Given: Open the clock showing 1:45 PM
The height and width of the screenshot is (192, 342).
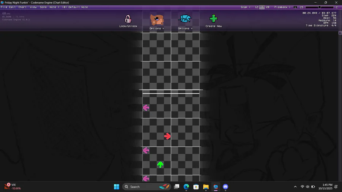Looking at the screenshot, I should 325,187.
